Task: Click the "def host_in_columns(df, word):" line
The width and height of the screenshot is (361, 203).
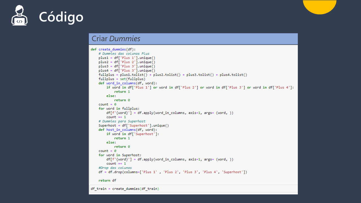Action: click(x=128, y=130)
